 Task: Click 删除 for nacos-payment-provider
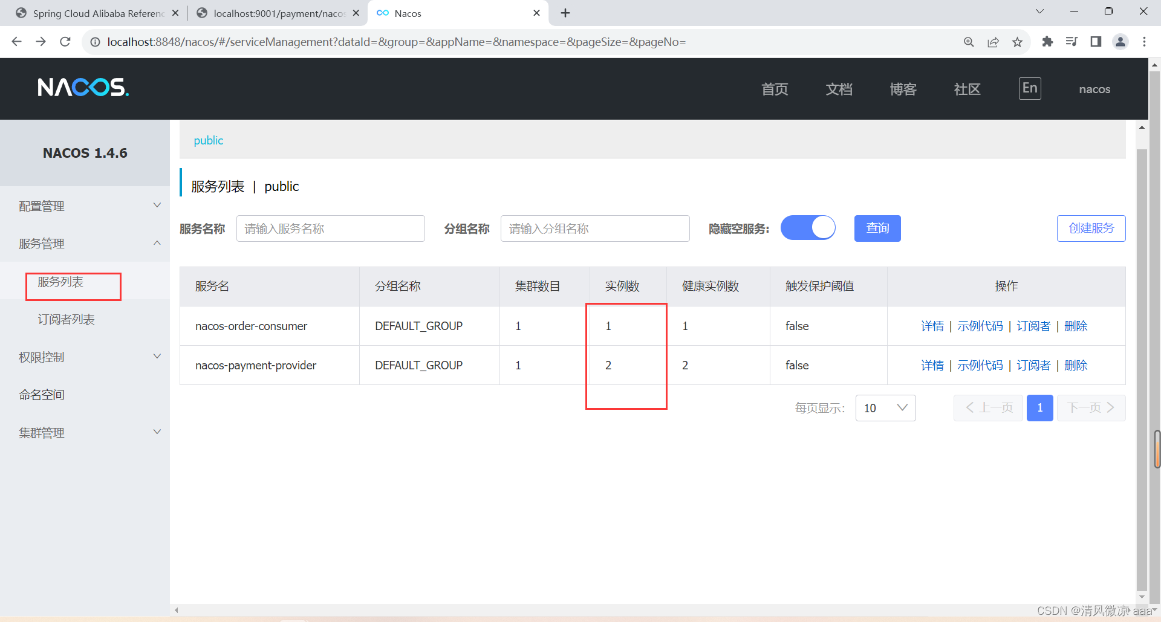[x=1076, y=365]
